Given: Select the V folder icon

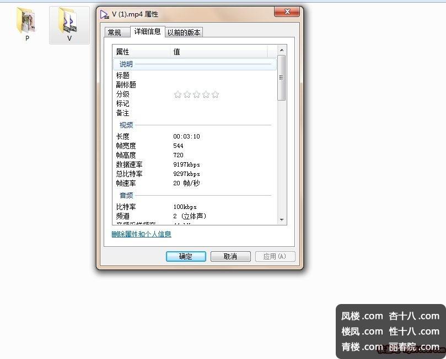Looking at the screenshot, I should pos(69,22).
